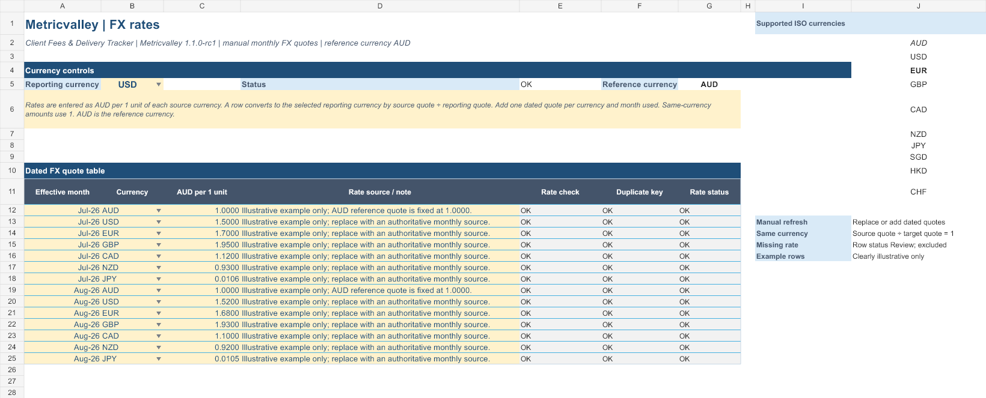Click the Dated FX quote table header
Image resolution: width=986 pixels, height=398 pixels.
[382, 170]
